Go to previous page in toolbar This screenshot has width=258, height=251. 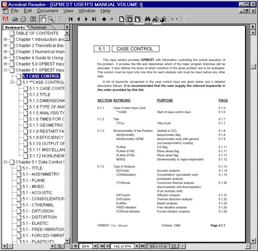coord(78,19)
